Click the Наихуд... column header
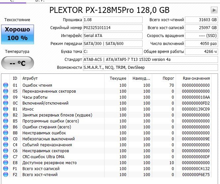This screenshot has height=184, width=220. coord(140,78)
